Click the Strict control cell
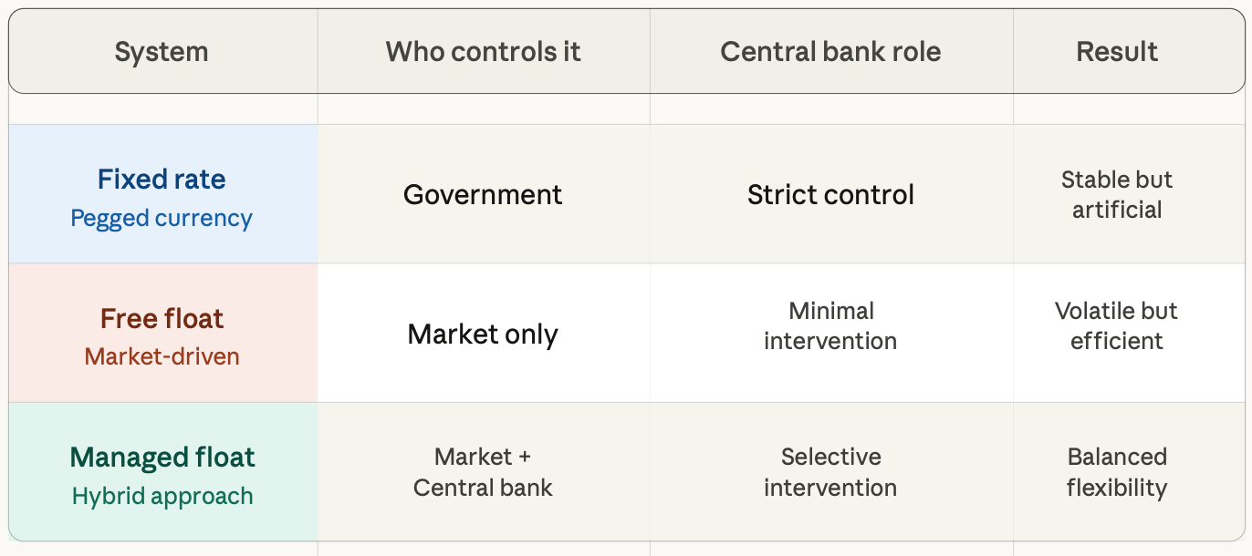1252x556 pixels. tap(830, 194)
